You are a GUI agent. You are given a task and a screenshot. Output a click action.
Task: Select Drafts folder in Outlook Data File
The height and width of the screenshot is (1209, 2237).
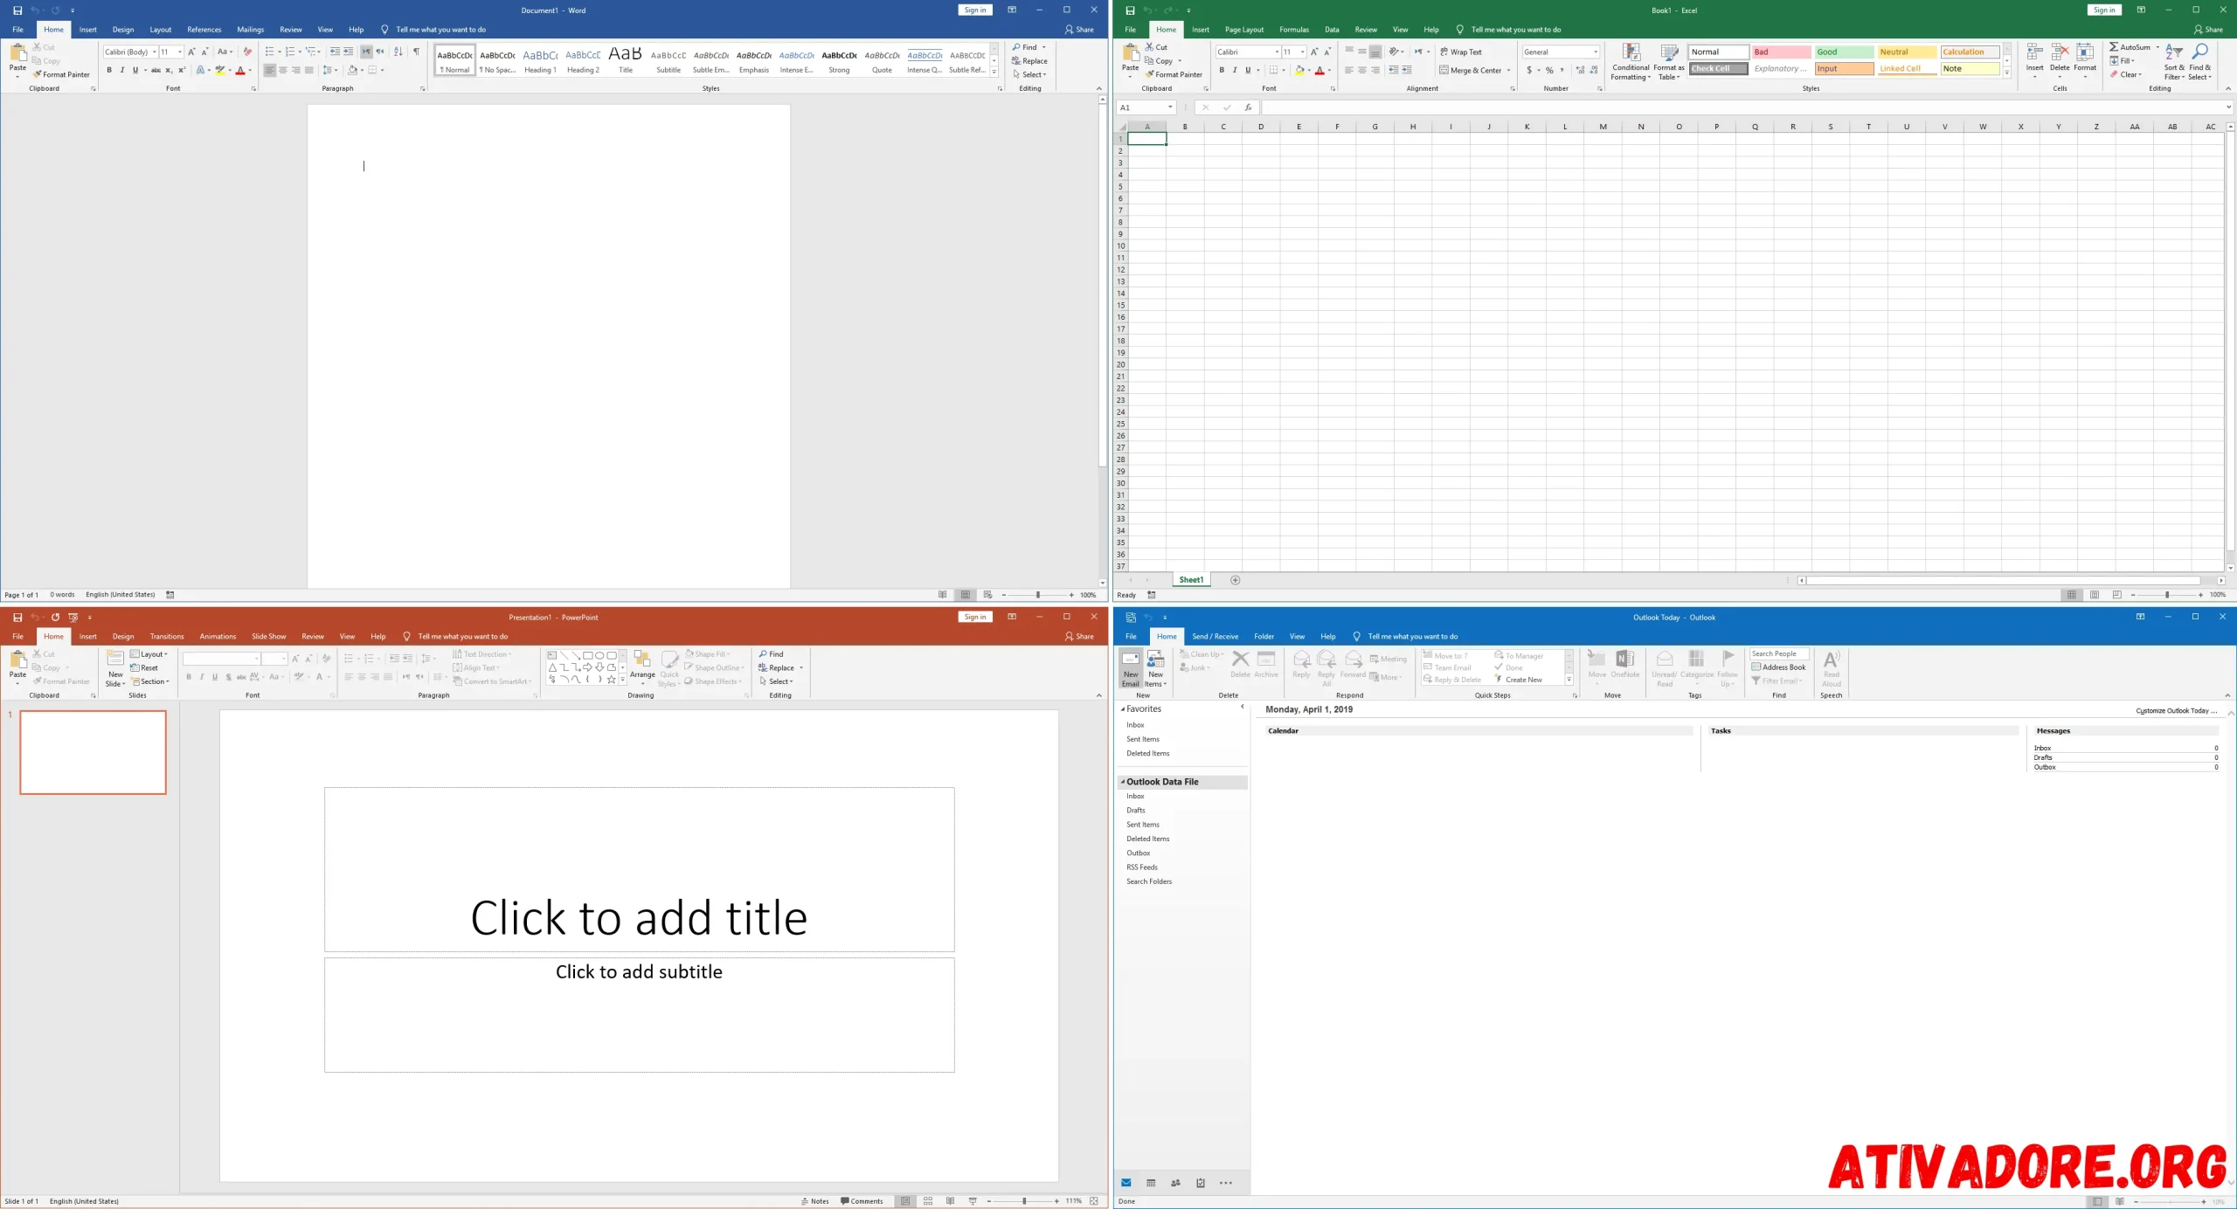[1136, 811]
